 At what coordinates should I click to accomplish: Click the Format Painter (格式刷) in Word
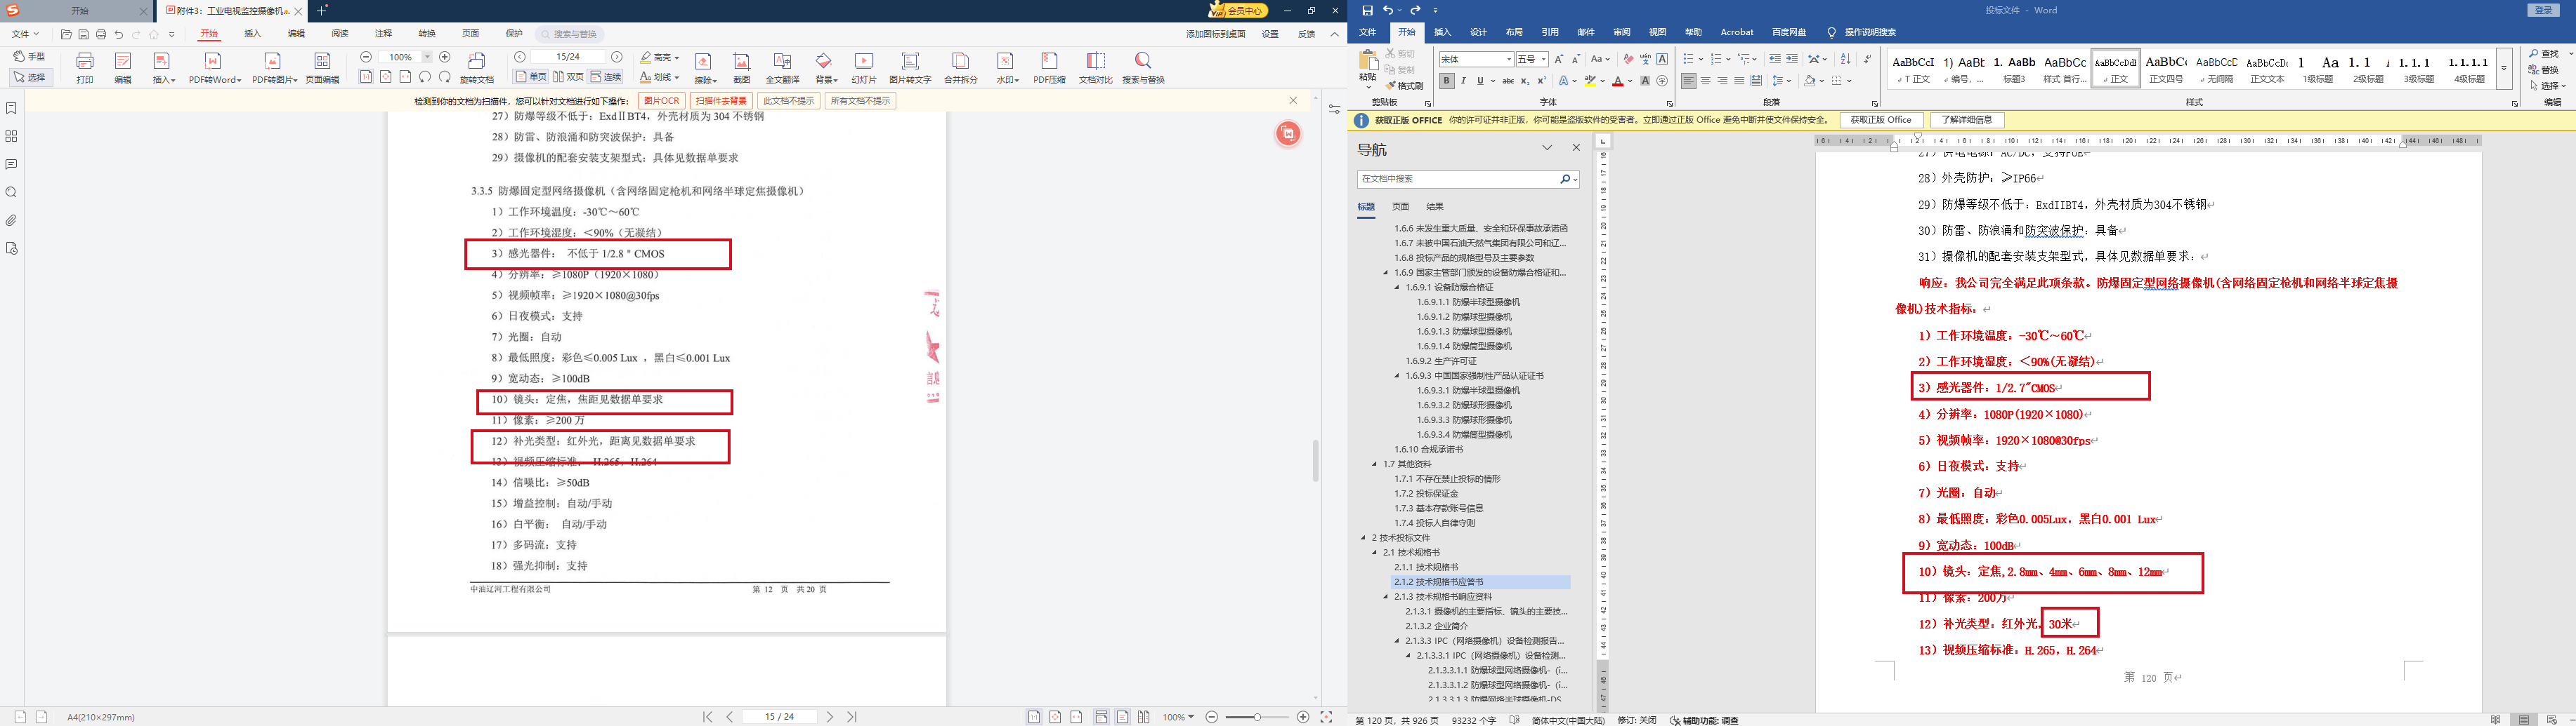point(1405,86)
